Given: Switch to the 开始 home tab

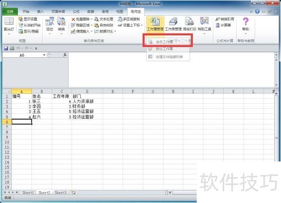Looking at the screenshot, I should pos(26,12).
